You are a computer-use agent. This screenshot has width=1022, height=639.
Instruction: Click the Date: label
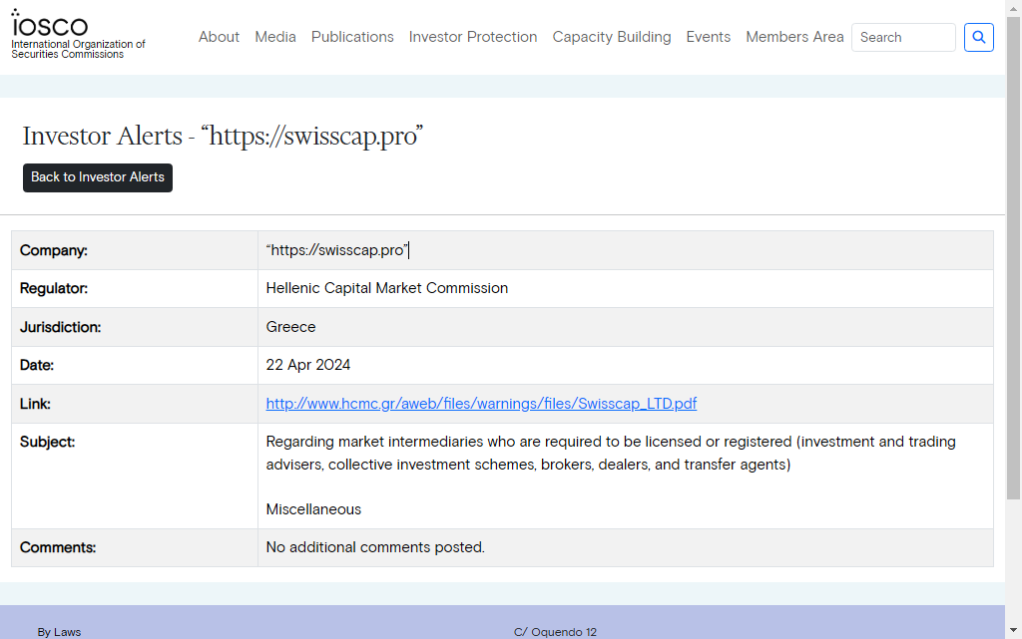pyautogui.click(x=37, y=365)
